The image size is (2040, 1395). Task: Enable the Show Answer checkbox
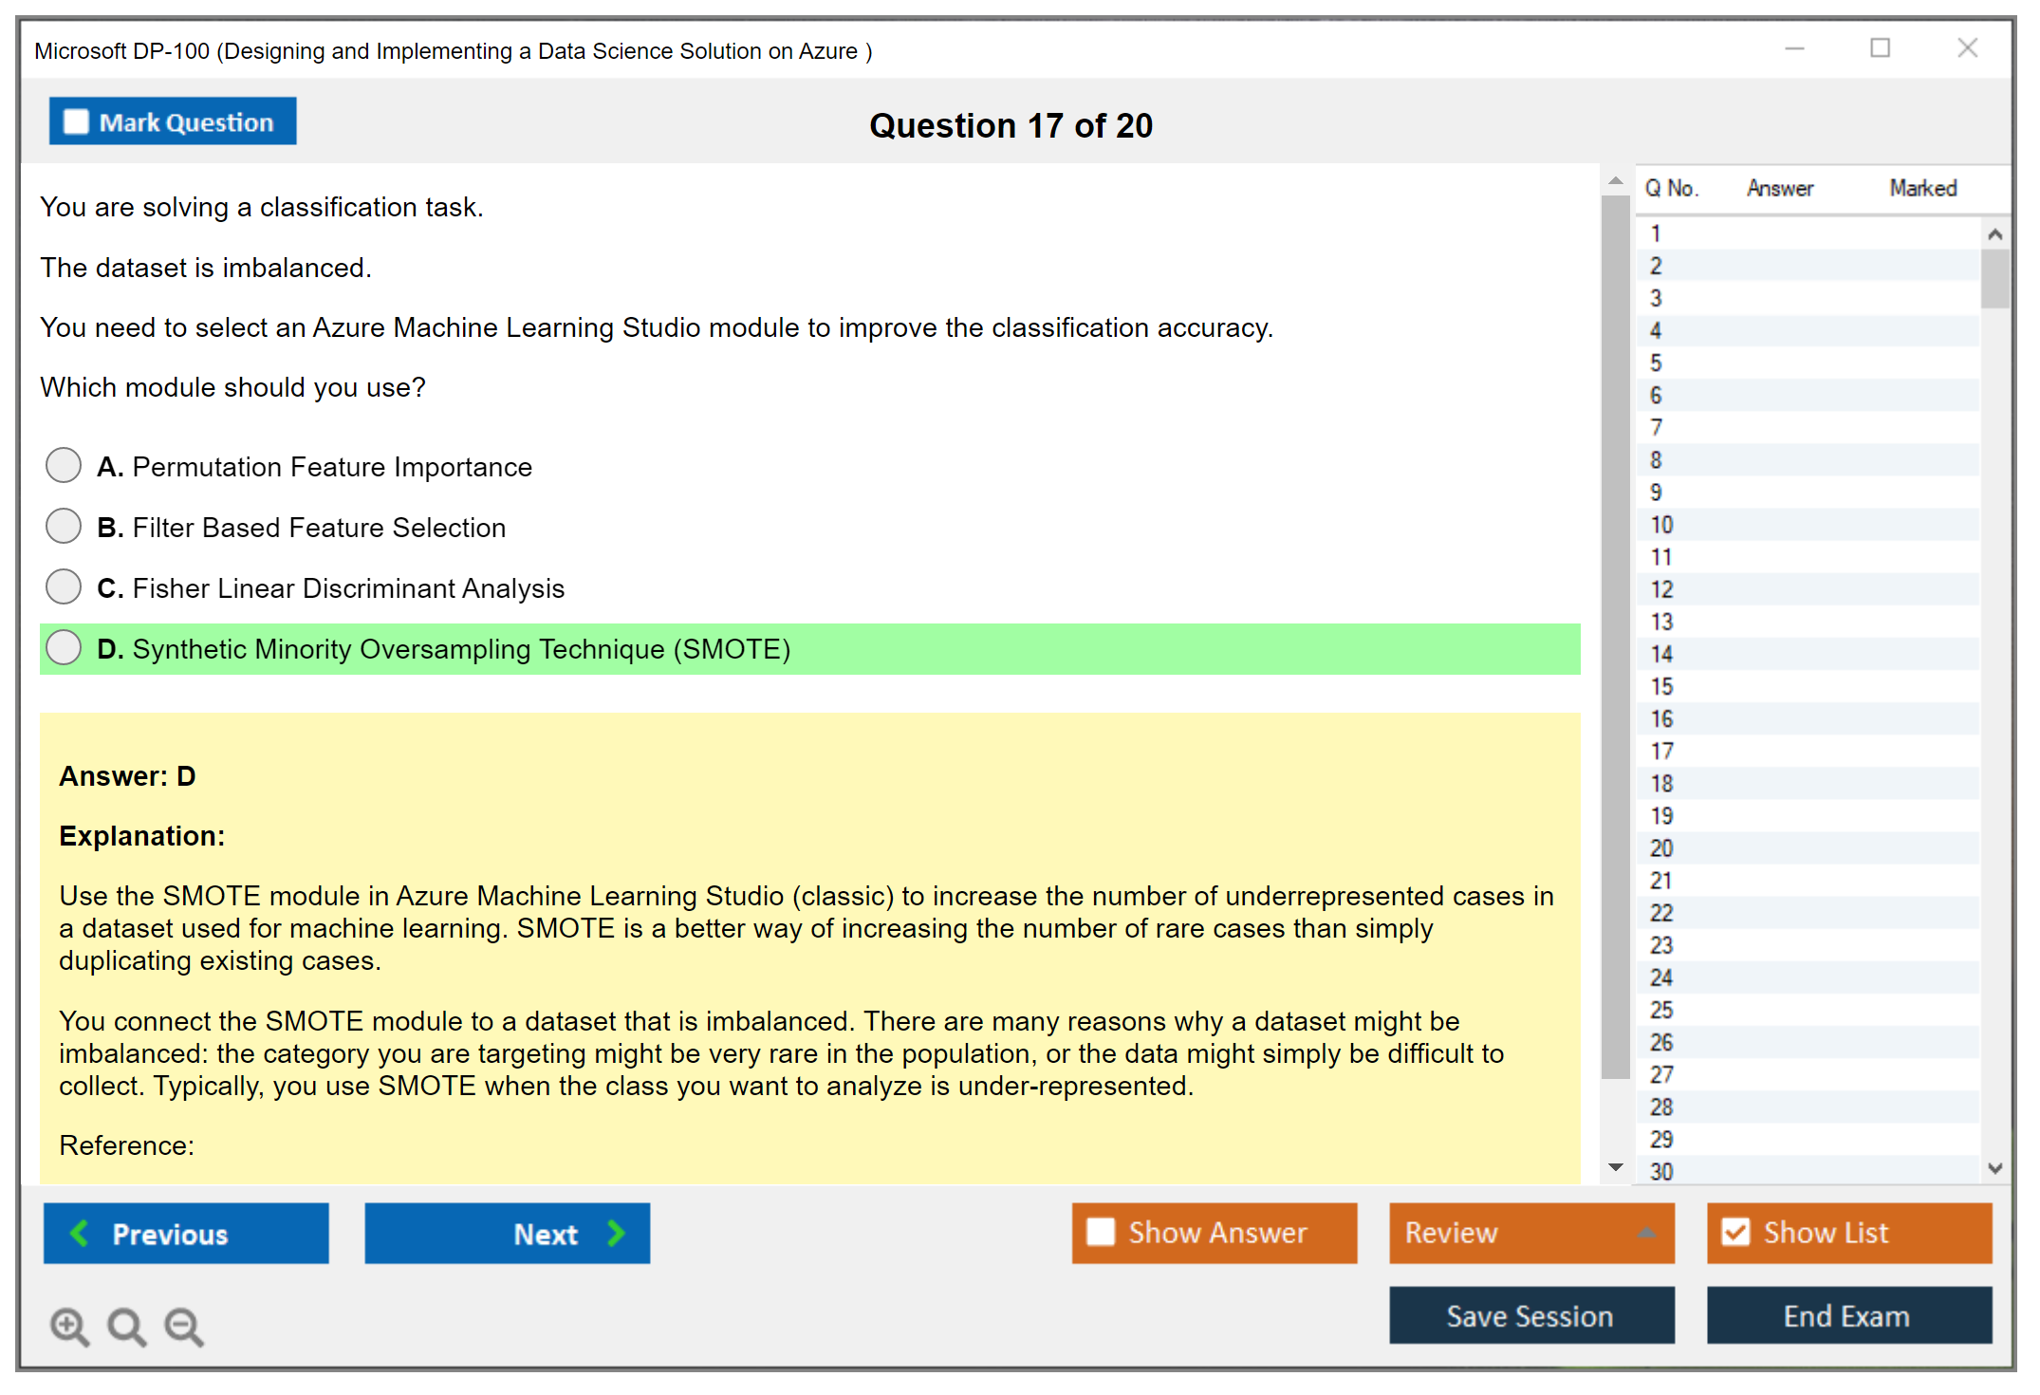1101,1232
